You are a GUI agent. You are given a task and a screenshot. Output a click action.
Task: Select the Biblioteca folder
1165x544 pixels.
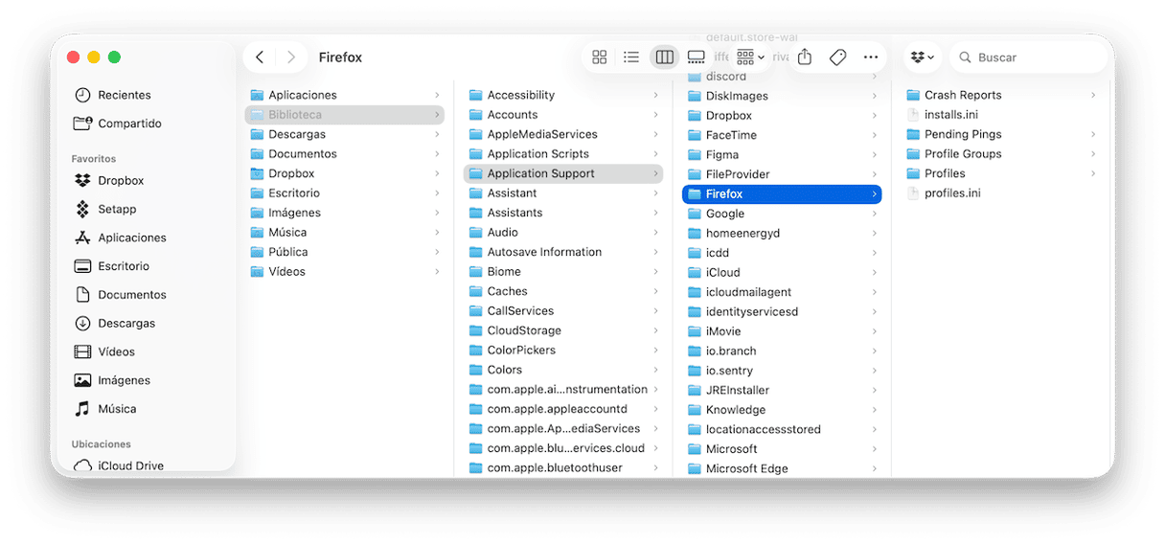point(345,115)
